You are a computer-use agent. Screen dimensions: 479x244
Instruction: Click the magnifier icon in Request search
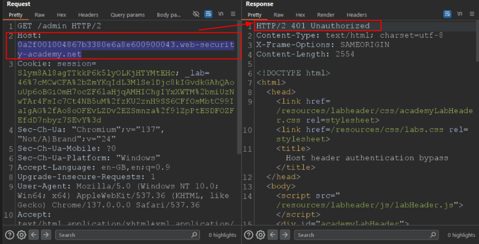[194, 235]
